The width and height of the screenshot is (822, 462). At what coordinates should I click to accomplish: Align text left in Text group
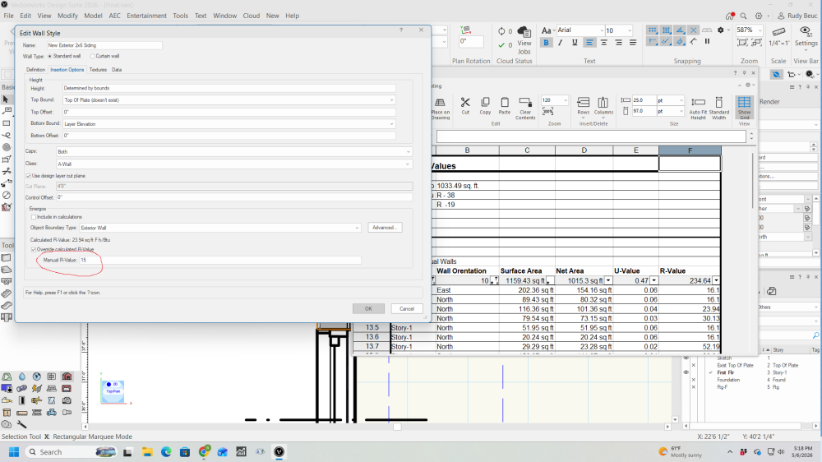tap(589, 43)
